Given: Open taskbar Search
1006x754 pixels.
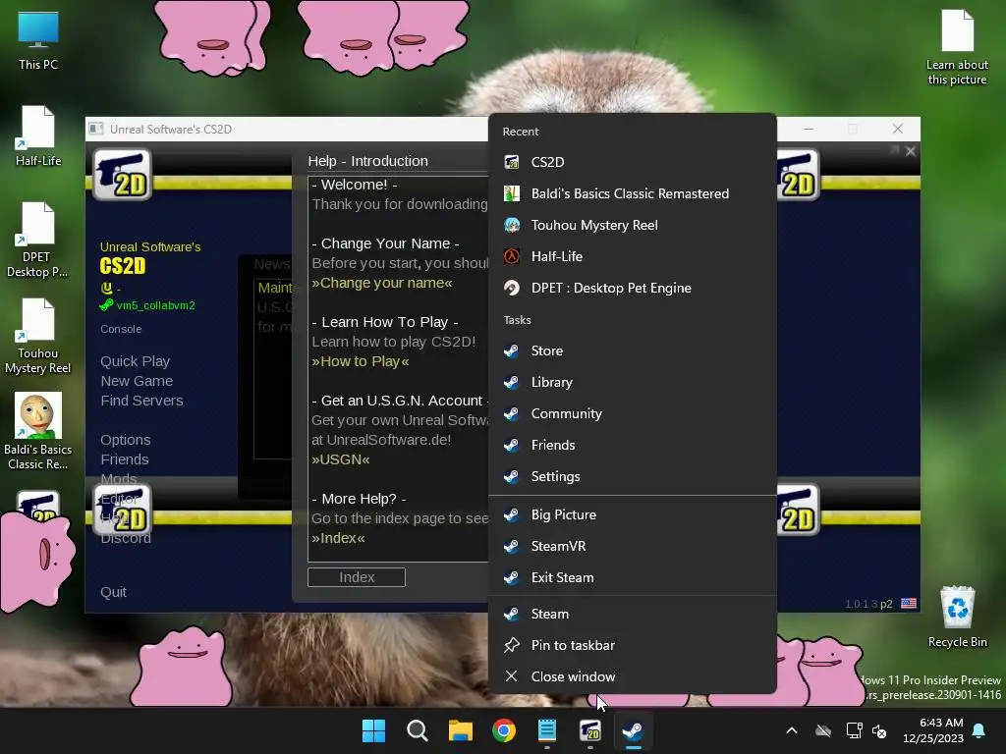Looking at the screenshot, I should coord(417,730).
